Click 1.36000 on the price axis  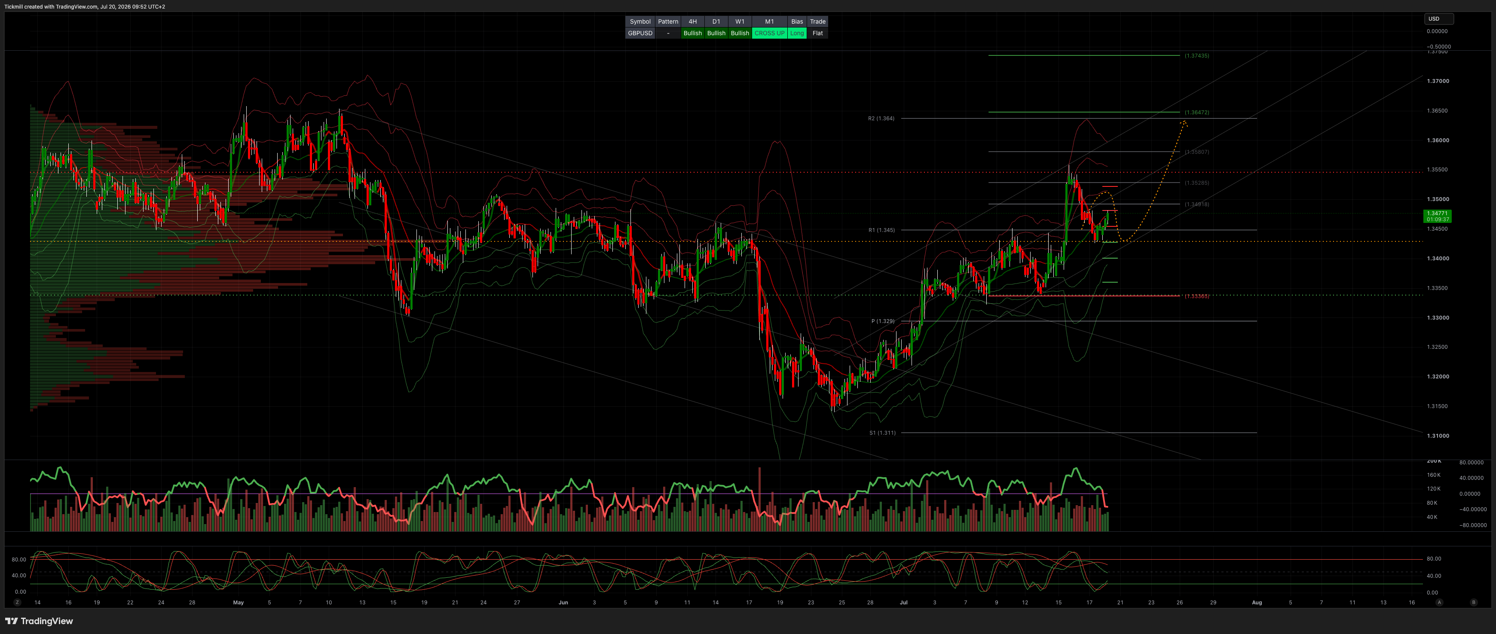[x=1438, y=140]
